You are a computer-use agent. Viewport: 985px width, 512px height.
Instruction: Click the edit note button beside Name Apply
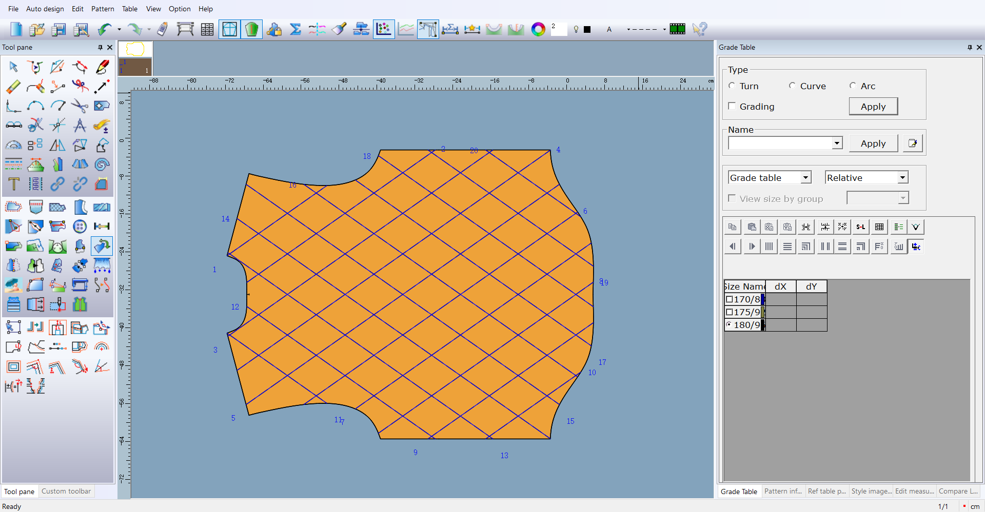[913, 143]
